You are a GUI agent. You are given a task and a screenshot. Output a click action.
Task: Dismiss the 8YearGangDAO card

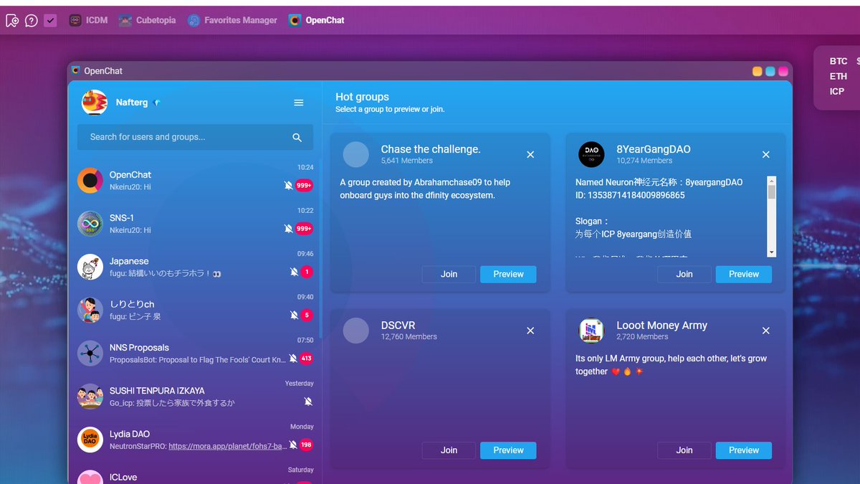point(765,154)
